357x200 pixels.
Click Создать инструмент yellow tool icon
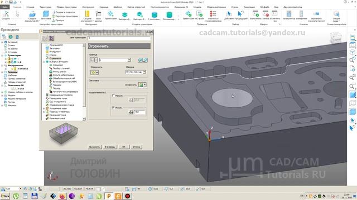[x=87, y=14]
